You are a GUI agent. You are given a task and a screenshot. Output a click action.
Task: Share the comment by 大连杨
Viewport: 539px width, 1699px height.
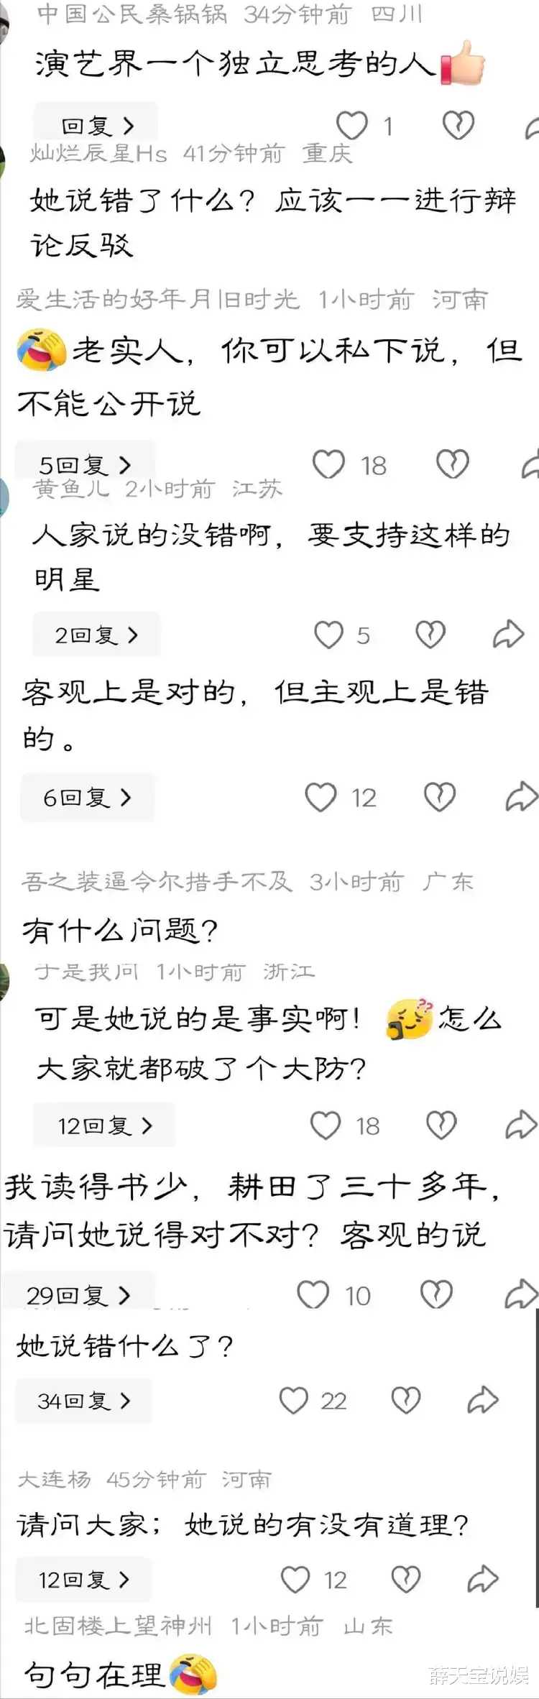point(482,1579)
